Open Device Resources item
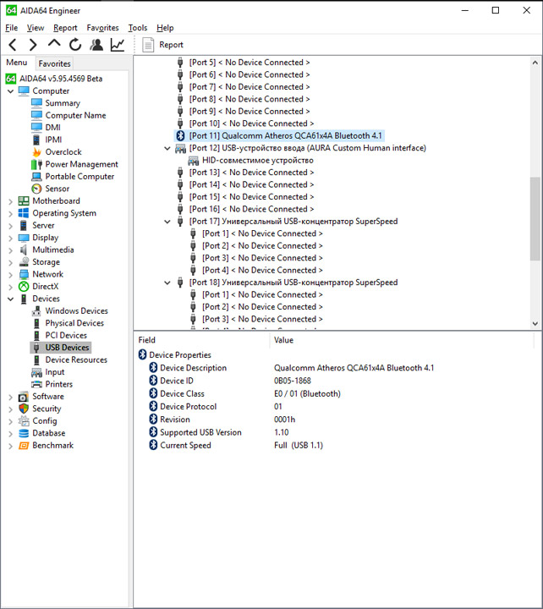This screenshot has height=609, width=543. pos(76,359)
